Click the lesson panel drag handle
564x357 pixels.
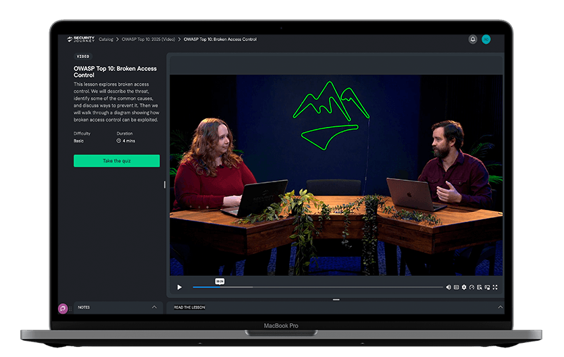pos(336,300)
